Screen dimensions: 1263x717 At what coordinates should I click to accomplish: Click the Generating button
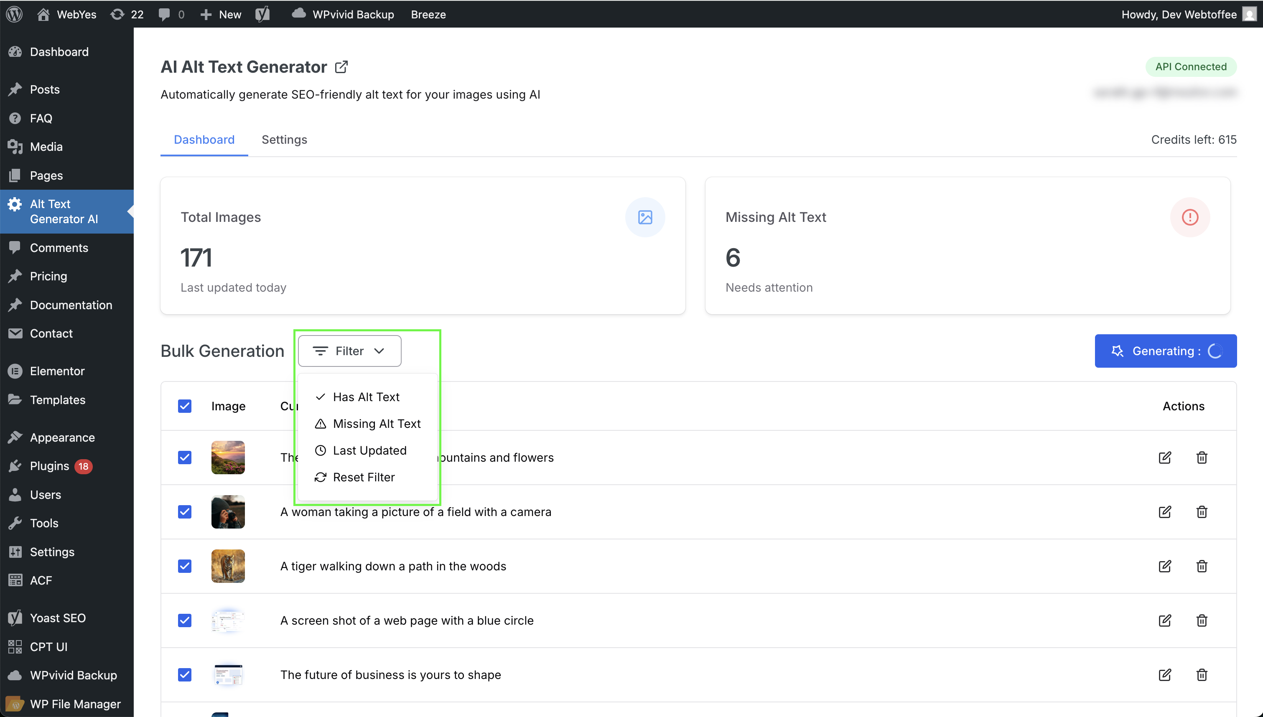pyautogui.click(x=1166, y=351)
